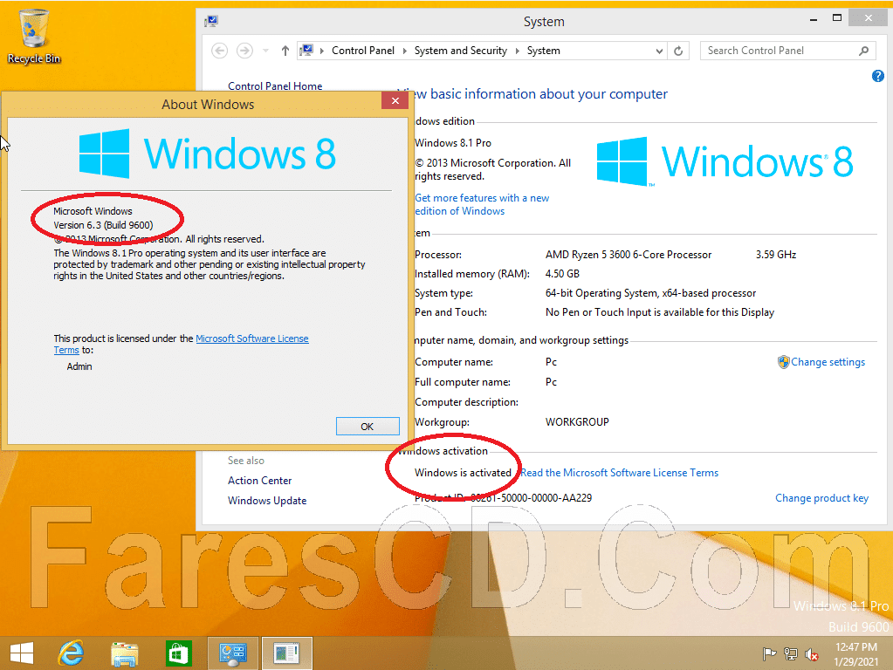The height and width of the screenshot is (670, 893).
Task: Select the Windows 8.1 Pro edition text
Action: point(453,143)
